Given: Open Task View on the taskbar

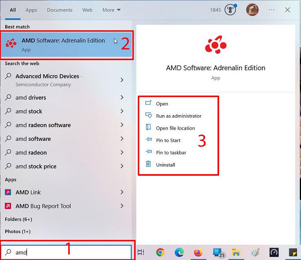Looking at the screenshot, I should [141, 252].
